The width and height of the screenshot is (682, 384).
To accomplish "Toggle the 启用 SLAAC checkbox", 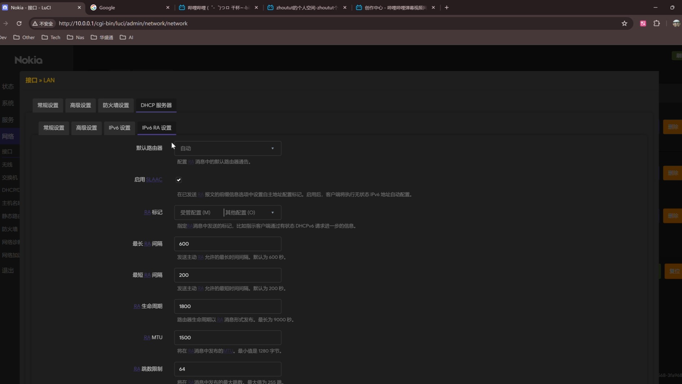I will [179, 180].
